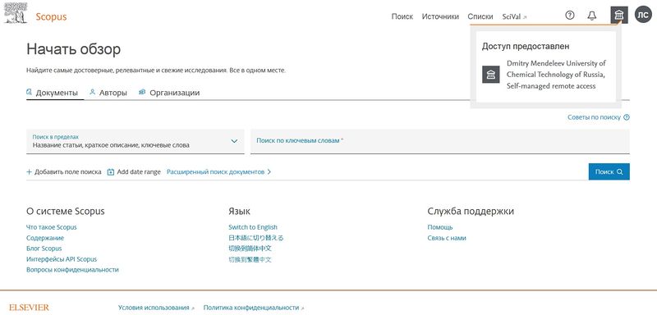Click the Начать обзор heading
The width and height of the screenshot is (657, 315).
click(73, 49)
